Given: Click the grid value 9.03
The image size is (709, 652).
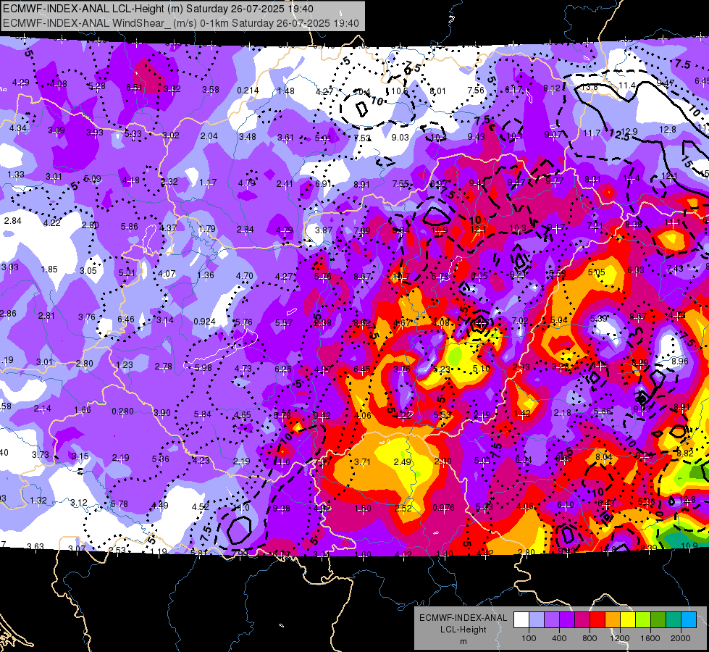Looking at the screenshot, I should [x=400, y=137].
